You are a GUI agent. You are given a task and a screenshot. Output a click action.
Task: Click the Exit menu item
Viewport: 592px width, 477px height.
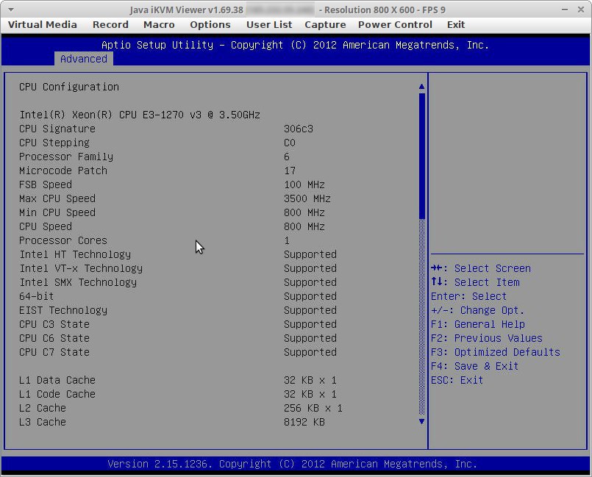tap(456, 24)
